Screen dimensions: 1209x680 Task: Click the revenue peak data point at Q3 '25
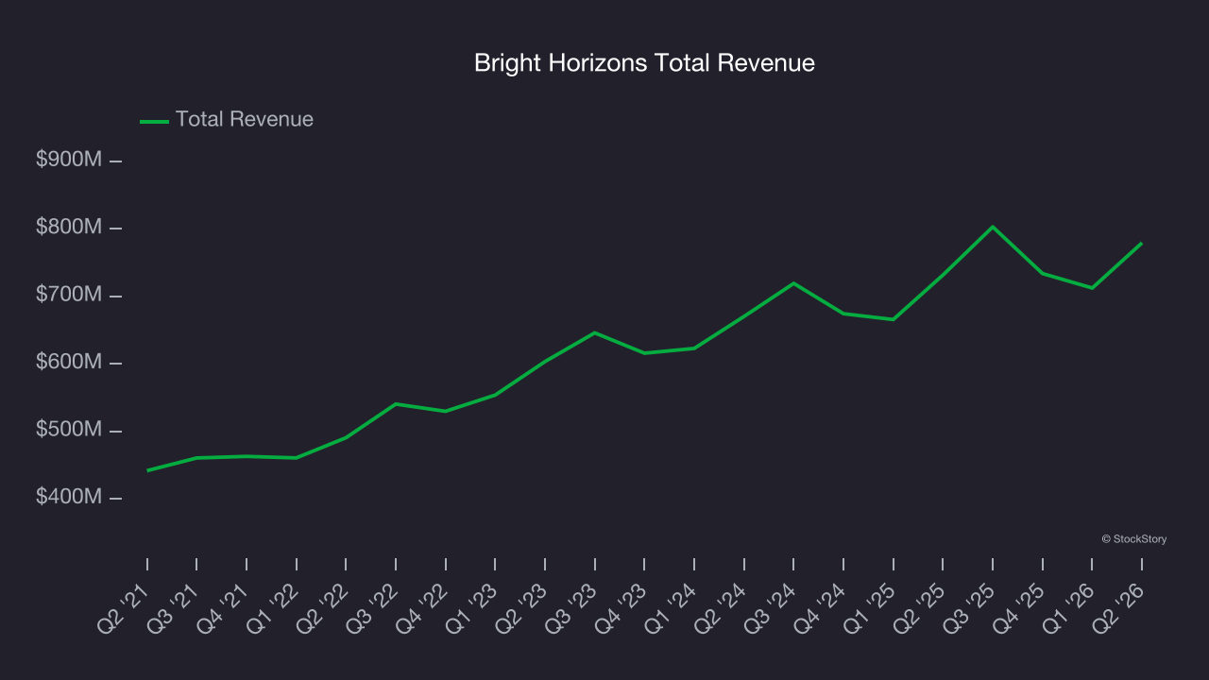(993, 227)
